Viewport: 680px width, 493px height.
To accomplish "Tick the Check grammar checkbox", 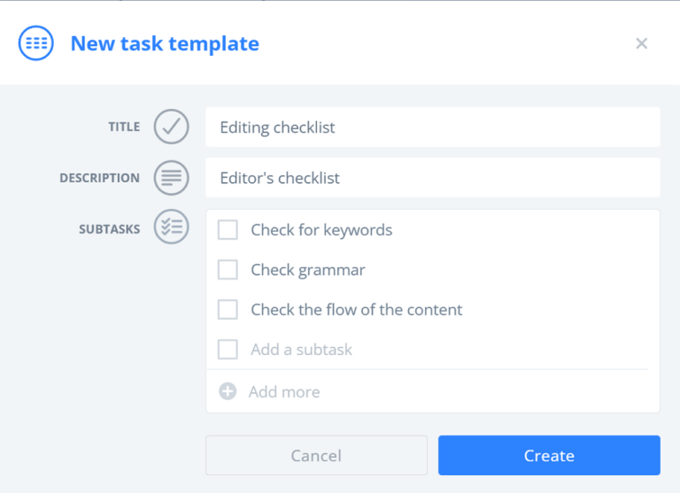I will click(x=228, y=270).
